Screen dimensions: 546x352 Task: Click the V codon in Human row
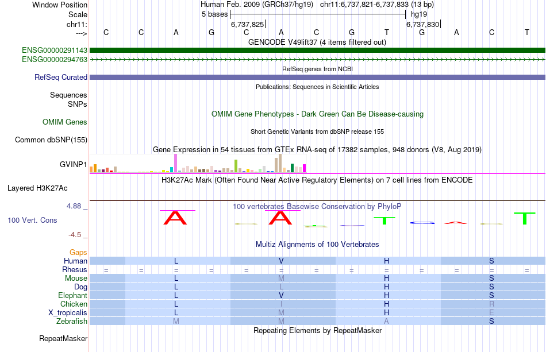click(x=281, y=261)
